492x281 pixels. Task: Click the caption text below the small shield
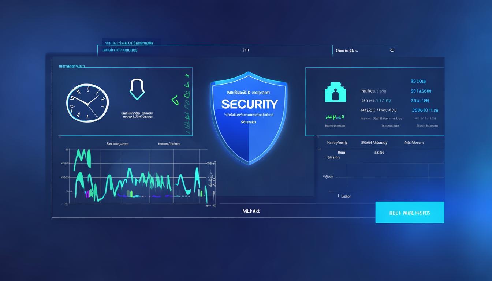click(x=137, y=115)
